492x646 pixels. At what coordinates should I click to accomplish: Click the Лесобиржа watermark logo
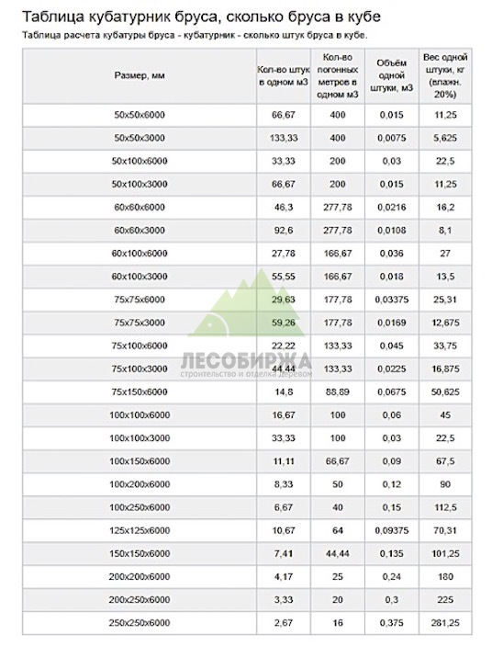coord(246,323)
